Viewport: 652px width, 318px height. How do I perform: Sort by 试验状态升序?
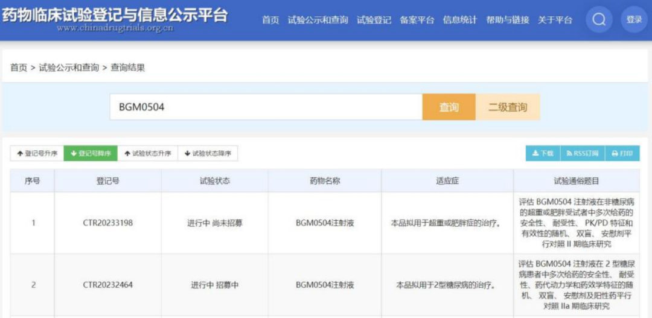pos(147,154)
